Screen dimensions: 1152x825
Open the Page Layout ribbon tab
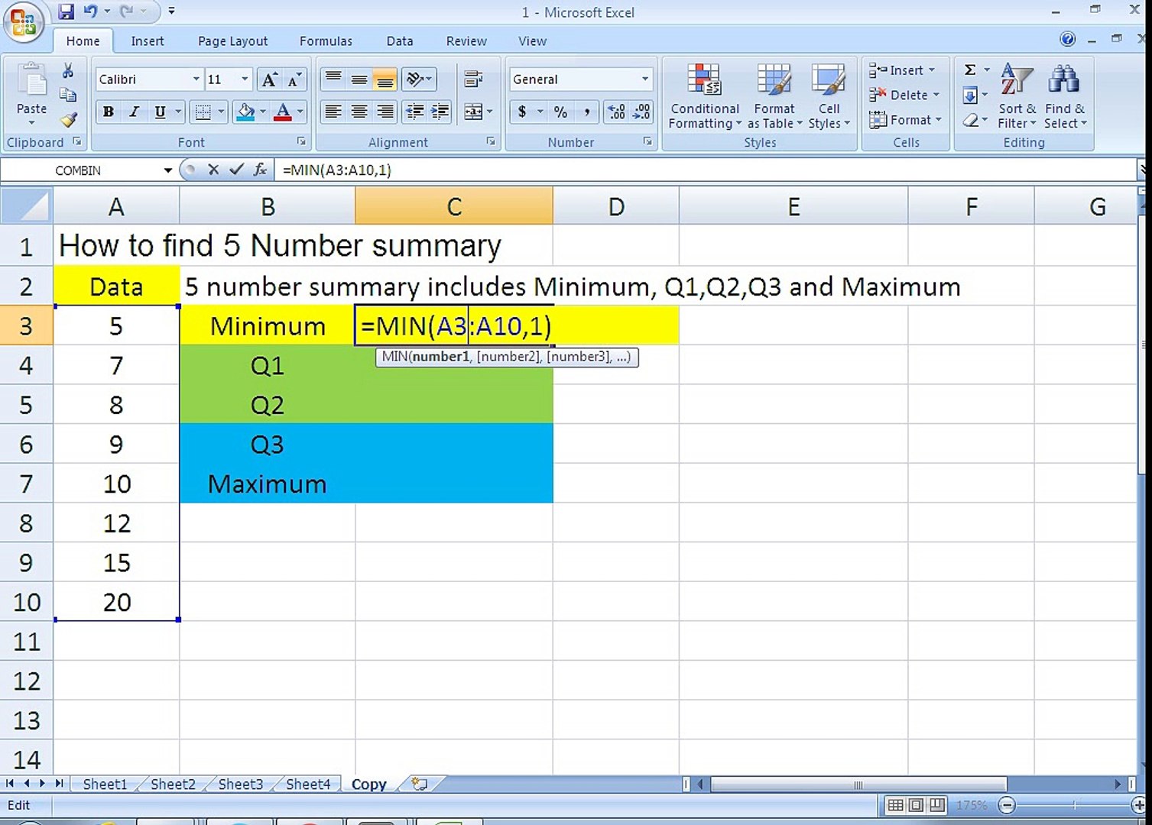(x=232, y=41)
